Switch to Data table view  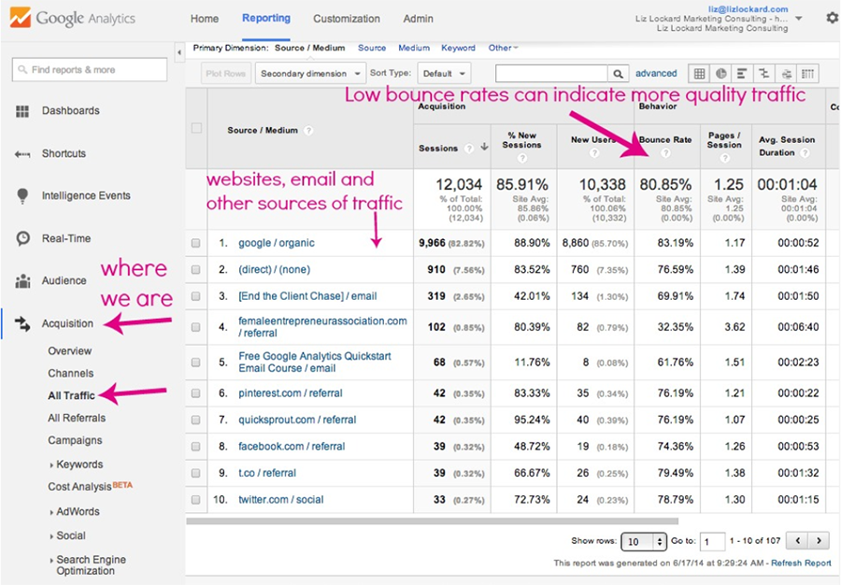(699, 74)
